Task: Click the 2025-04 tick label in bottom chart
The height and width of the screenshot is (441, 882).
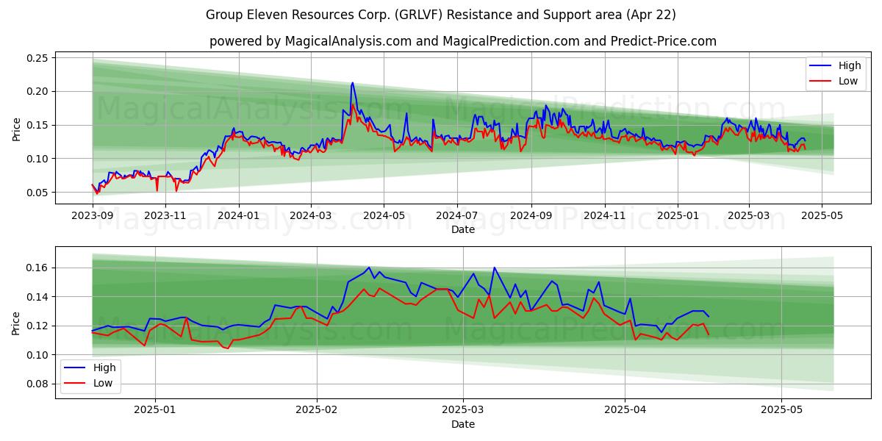Action: tap(625, 410)
